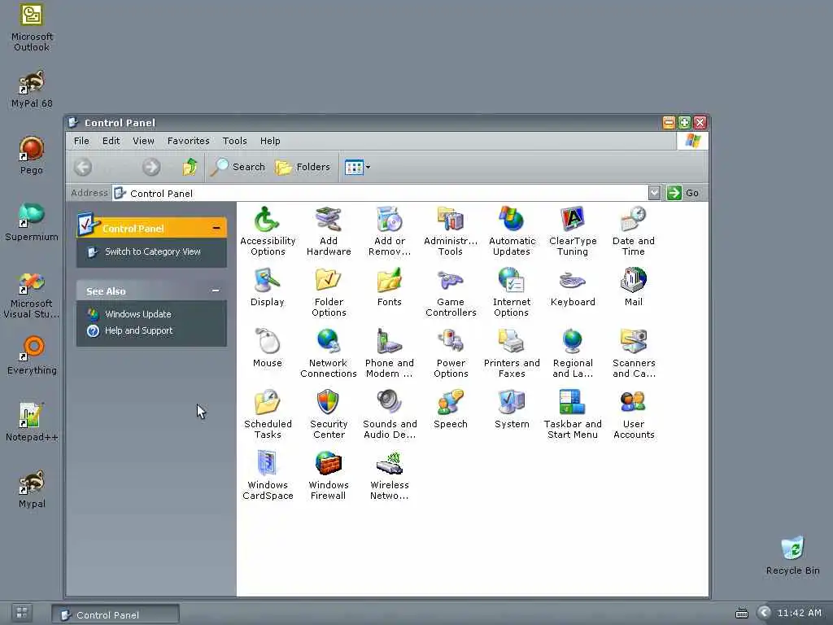
Task: Open the Edit menu
Action: coord(111,141)
